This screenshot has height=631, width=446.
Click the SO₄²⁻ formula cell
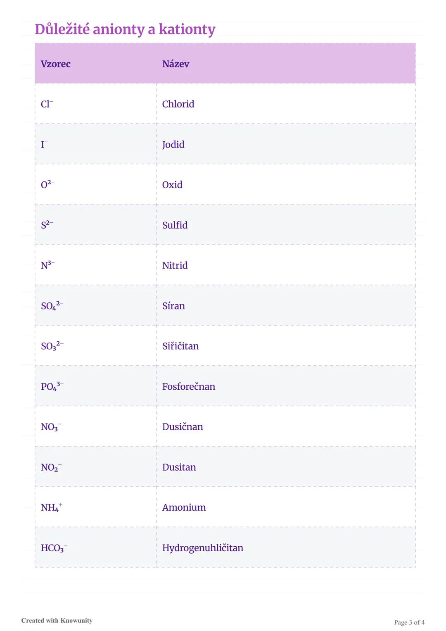click(52, 306)
